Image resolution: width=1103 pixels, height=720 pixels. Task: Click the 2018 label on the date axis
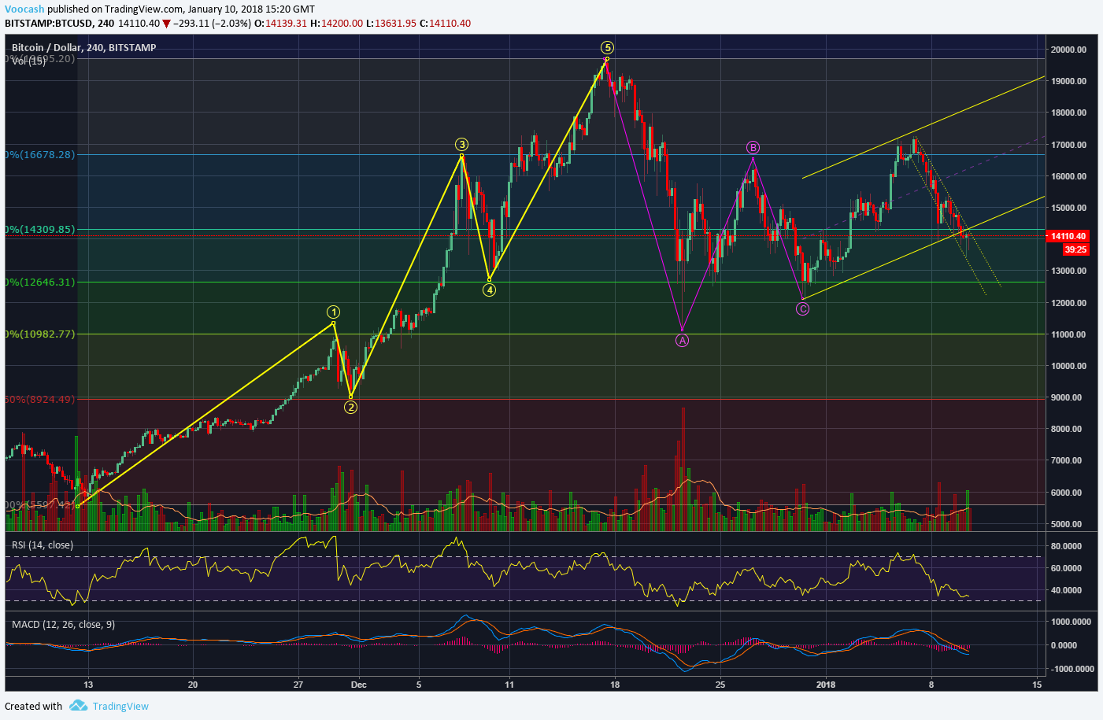point(826,685)
